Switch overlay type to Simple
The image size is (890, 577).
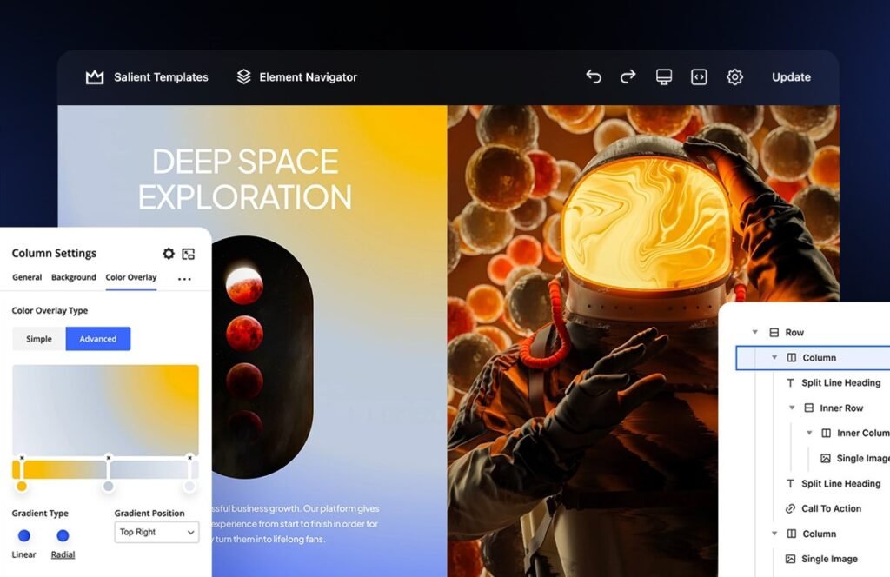pos(39,339)
